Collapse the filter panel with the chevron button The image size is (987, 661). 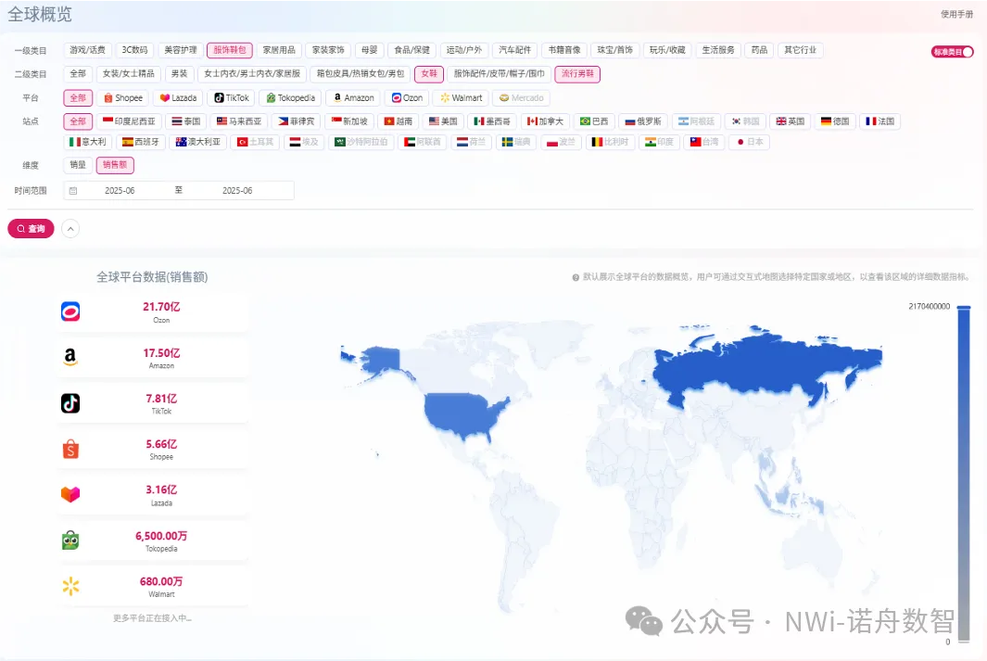(70, 228)
